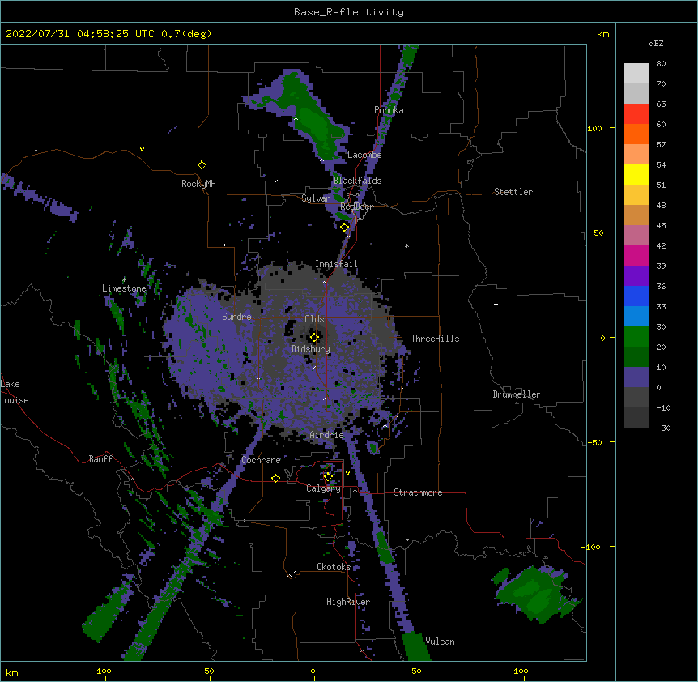
Task: Click the dBZ legend heading
Action: (x=656, y=44)
